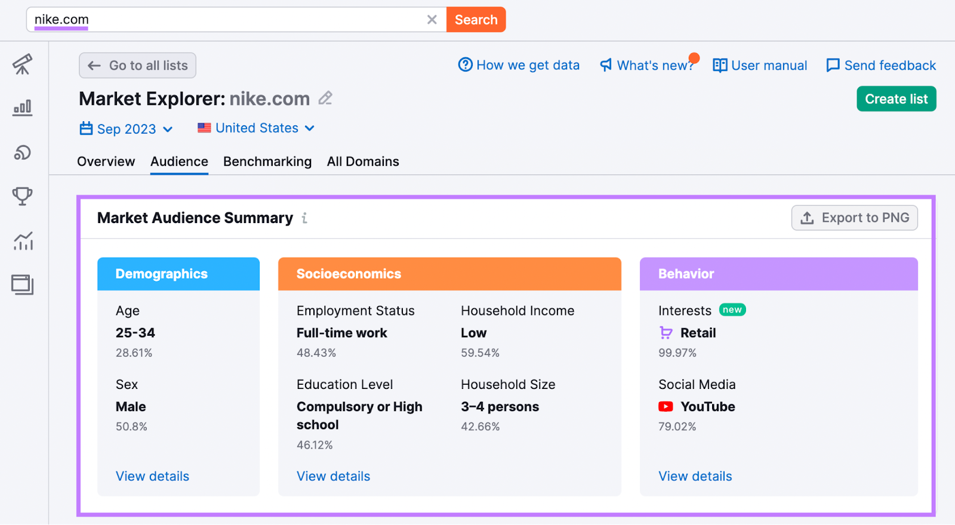The height and width of the screenshot is (525, 955).
Task: Open the bar chart icon in the sidebar
Action: click(x=23, y=108)
